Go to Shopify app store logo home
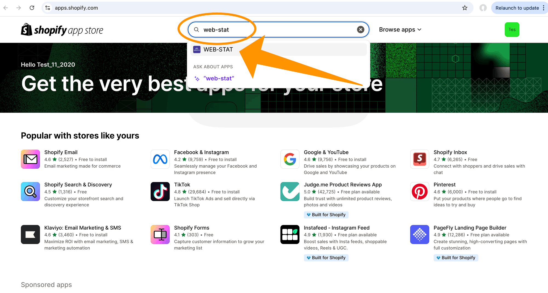Screen dimensions: 548x293 pos(62,30)
